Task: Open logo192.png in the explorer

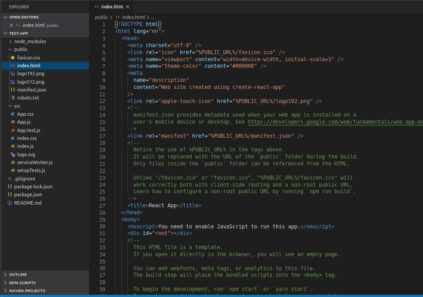Action: coord(31,73)
